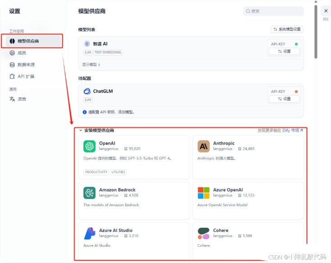The height and width of the screenshot is (263, 331).
Task: Click the Anthropic logo icon
Action: point(203,146)
